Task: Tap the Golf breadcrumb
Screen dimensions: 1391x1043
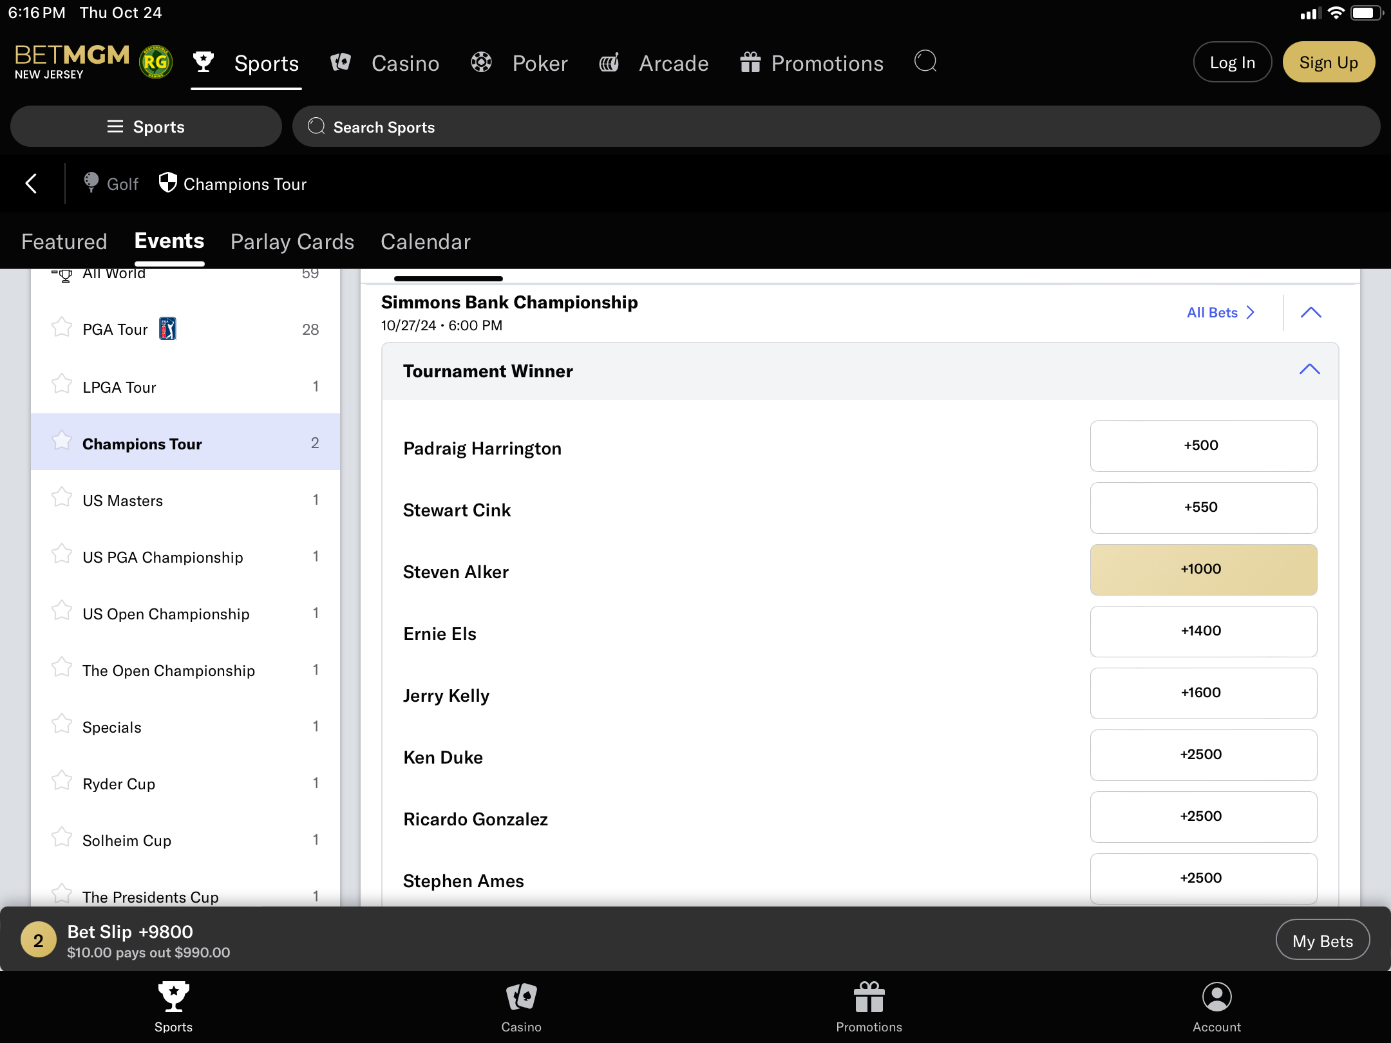Action: (x=111, y=183)
